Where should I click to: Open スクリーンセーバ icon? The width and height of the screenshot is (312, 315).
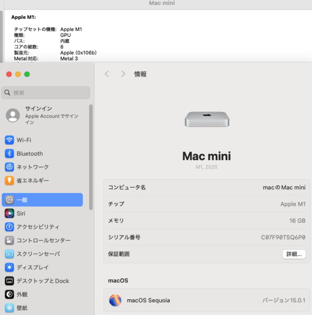point(9,254)
